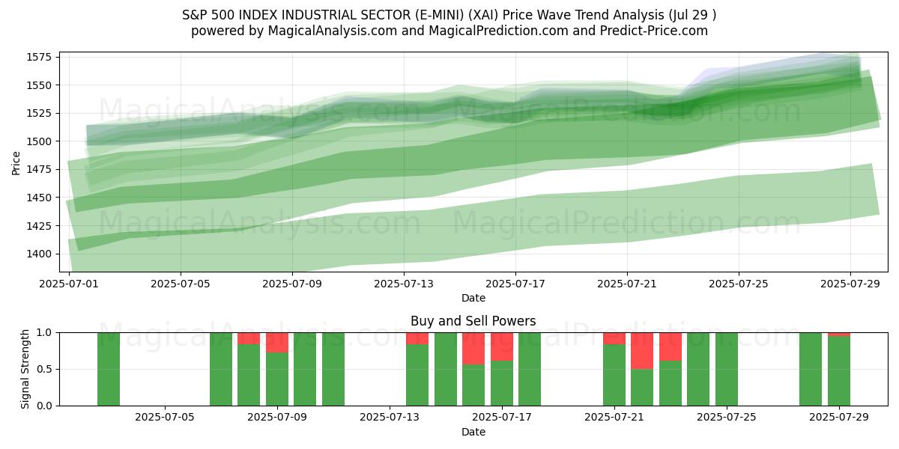Click the "Date" axis label under the bar chart

(x=473, y=432)
